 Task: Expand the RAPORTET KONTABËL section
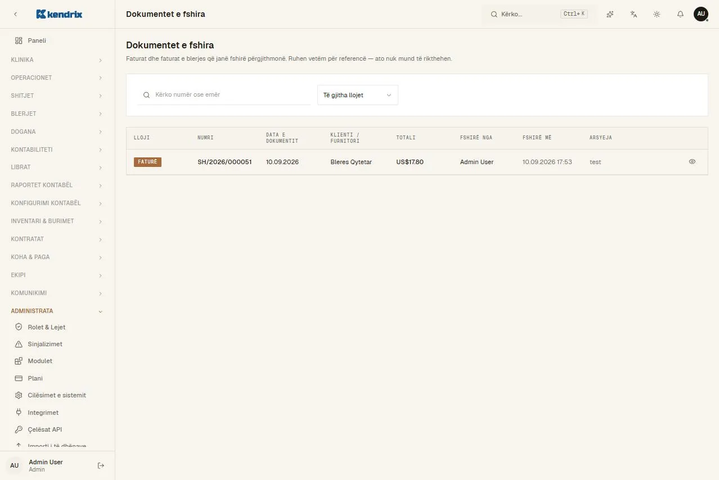click(57, 185)
